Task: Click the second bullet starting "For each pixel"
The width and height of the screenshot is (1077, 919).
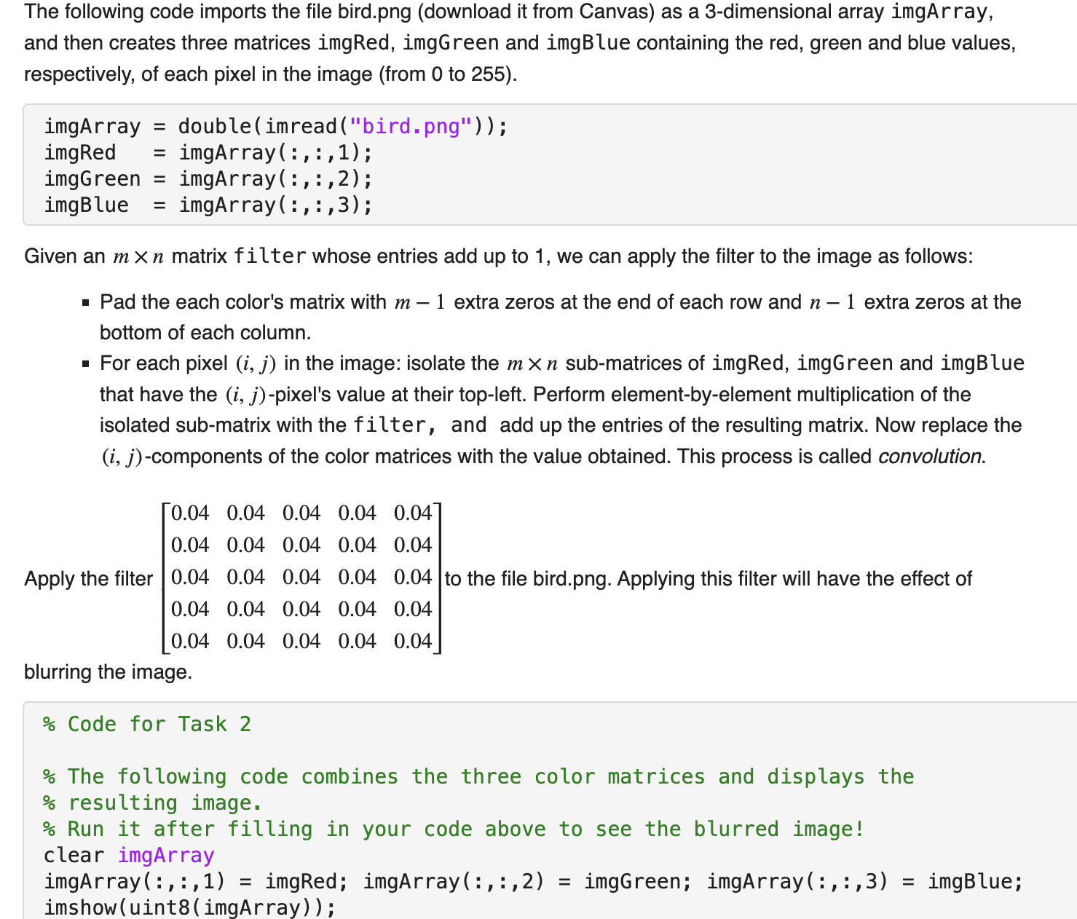Action: [561, 410]
